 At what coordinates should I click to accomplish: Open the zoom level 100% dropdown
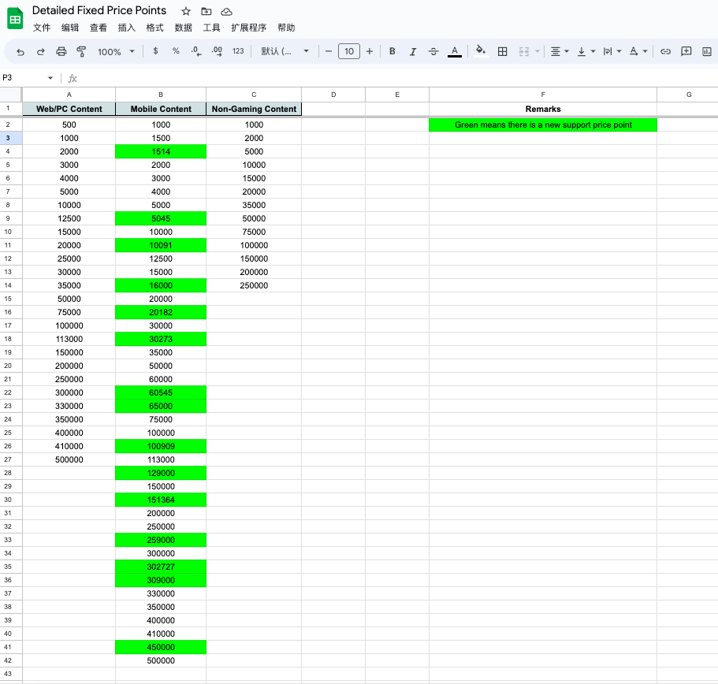click(116, 52)
